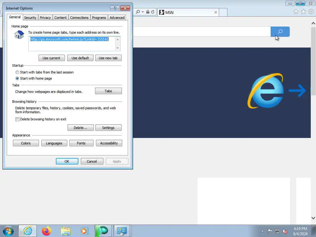Show hidden tray icons arrow
316x237 pixels.
[262, 231]
